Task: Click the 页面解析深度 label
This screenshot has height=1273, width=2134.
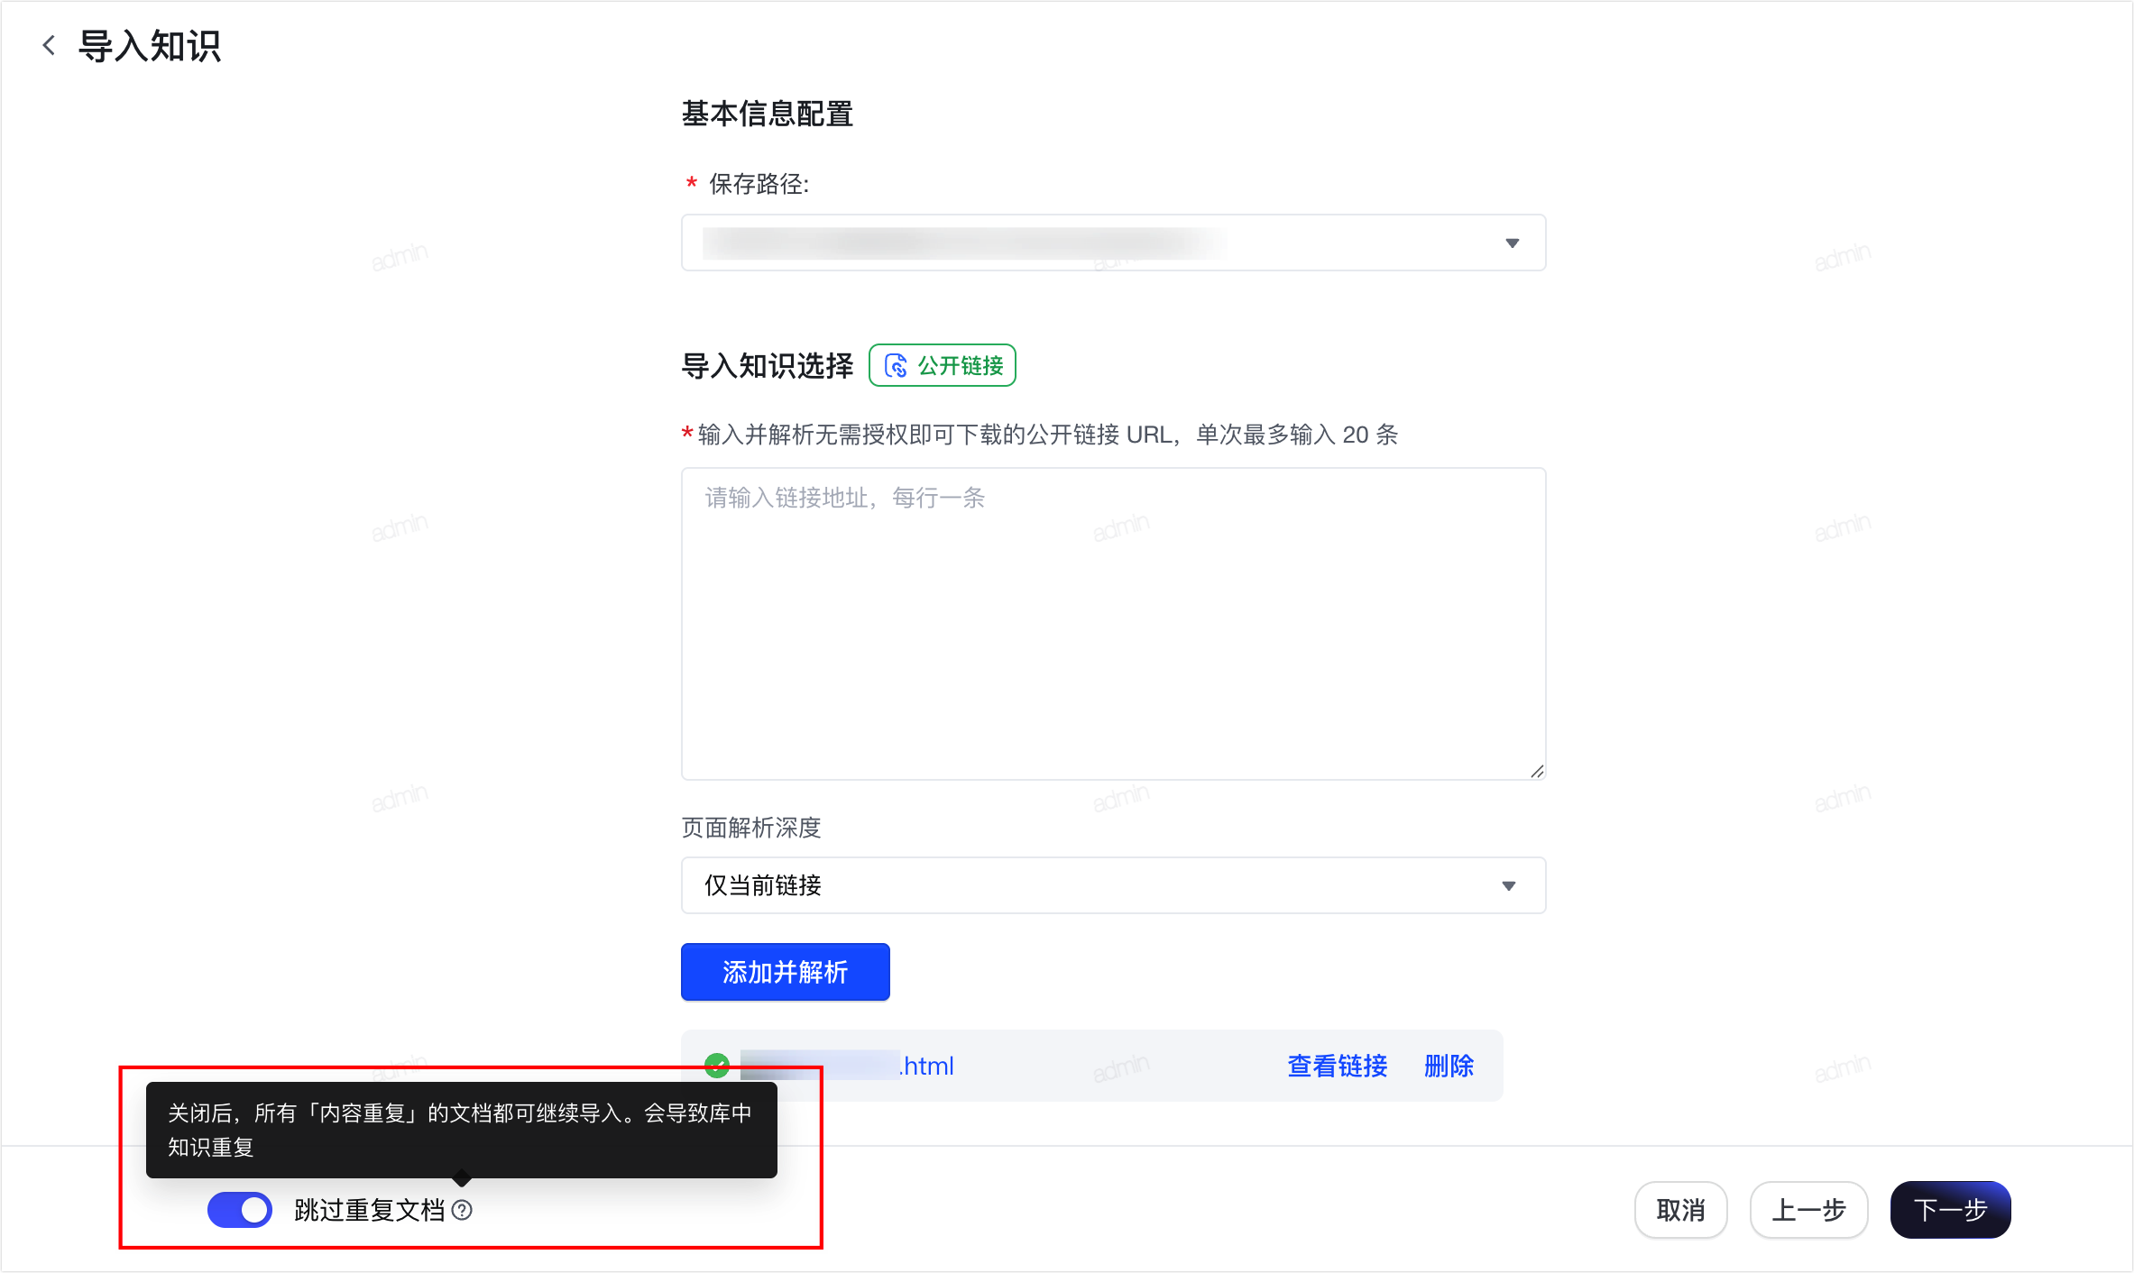Action: (x=751, y=828)
